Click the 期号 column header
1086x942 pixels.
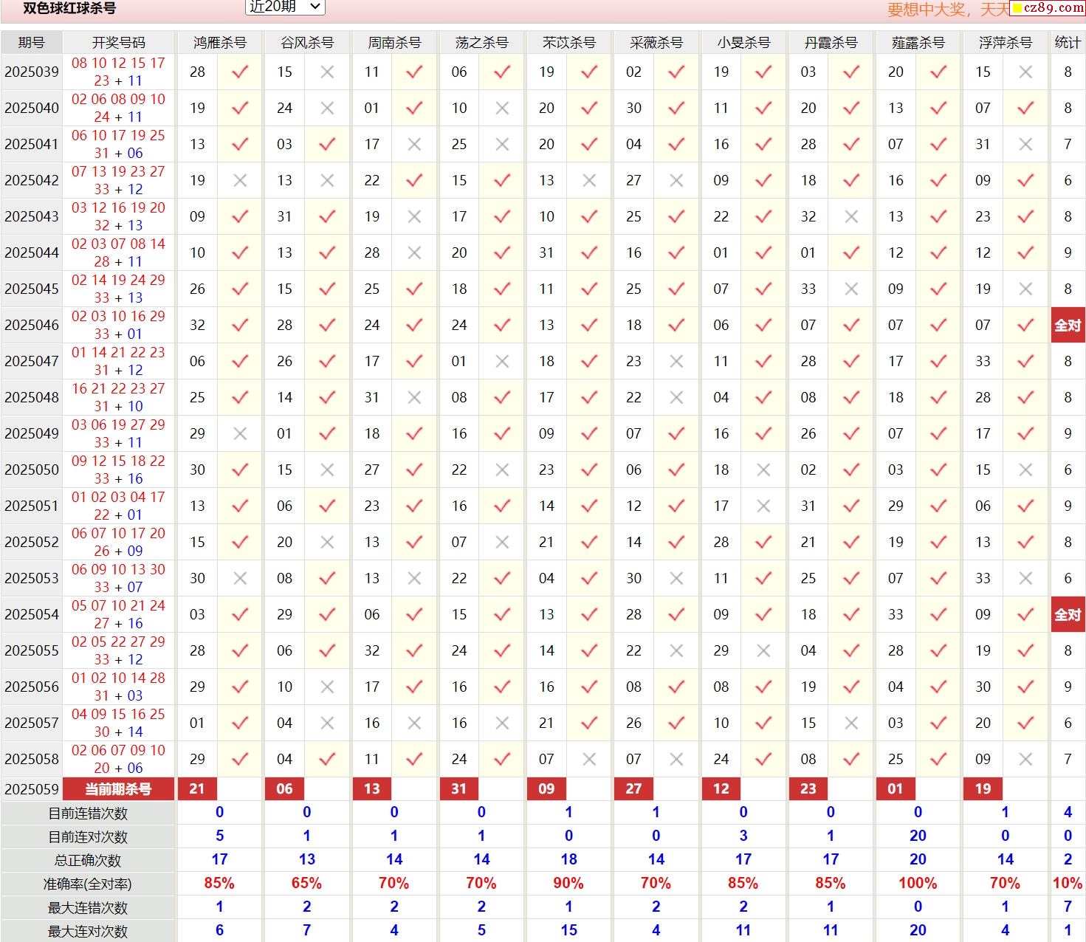tap(32, 43)
